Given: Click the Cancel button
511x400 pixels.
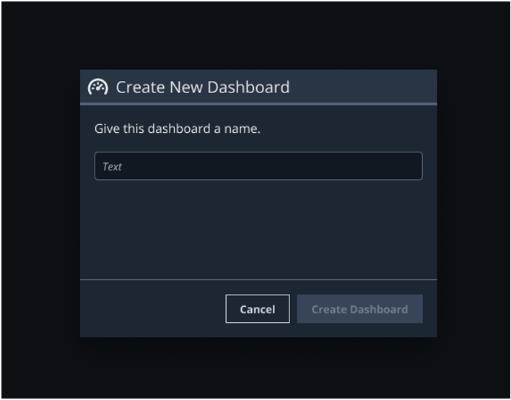Looking at the screenshot, I should point(257,309).
